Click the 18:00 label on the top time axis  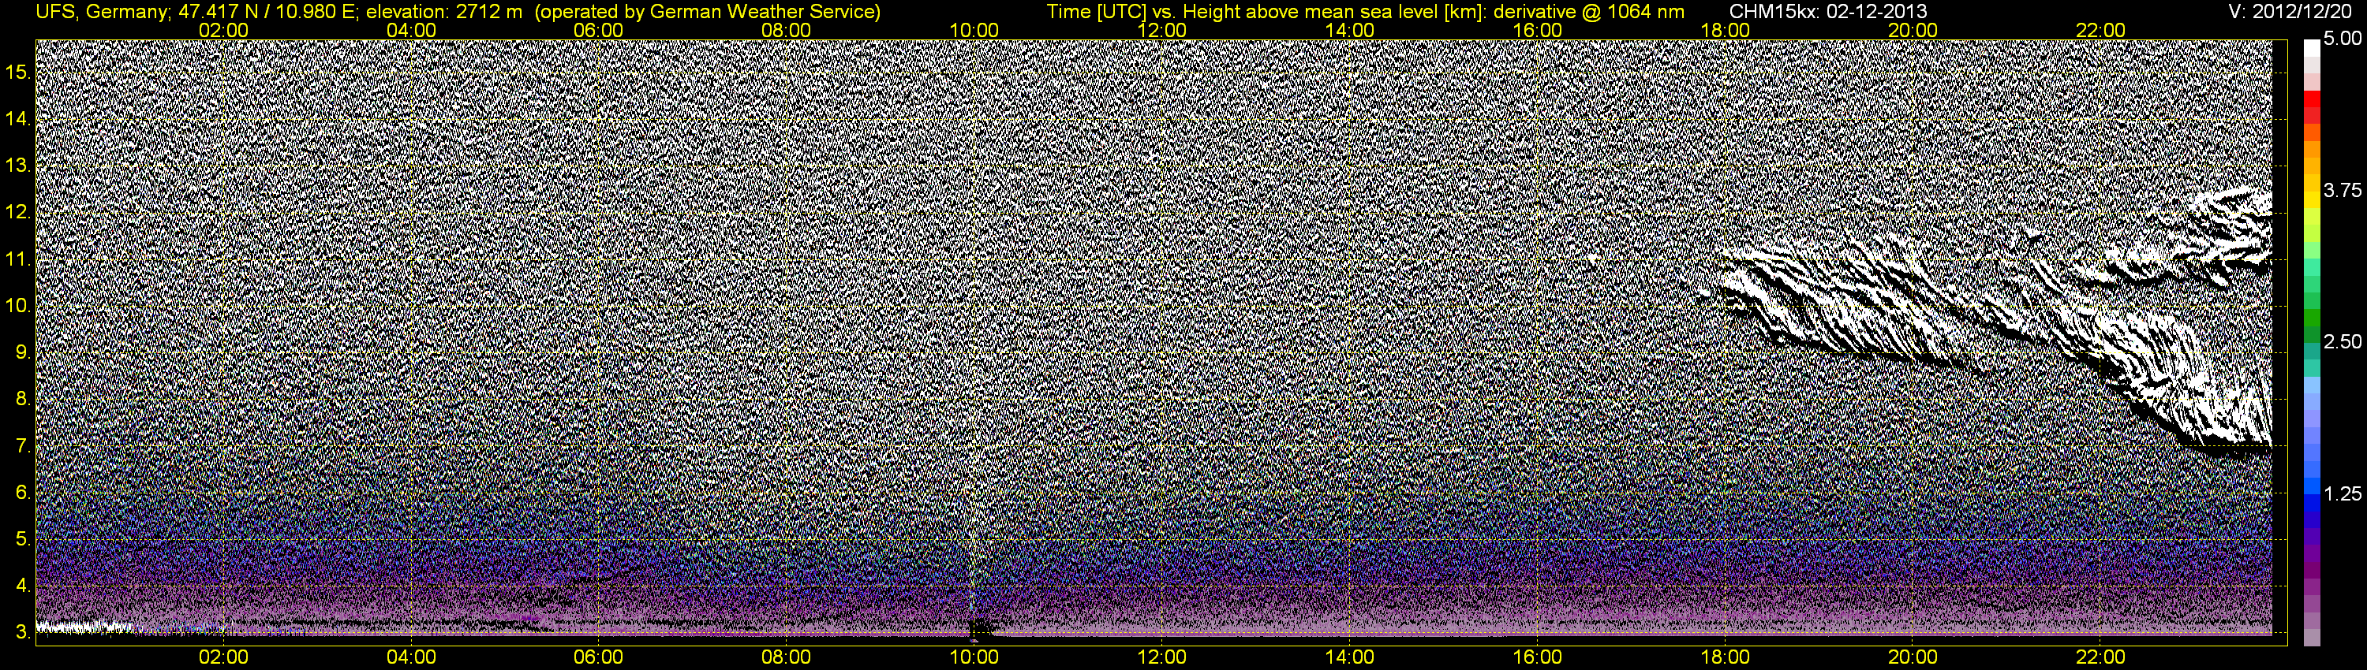pos(1725,30)
